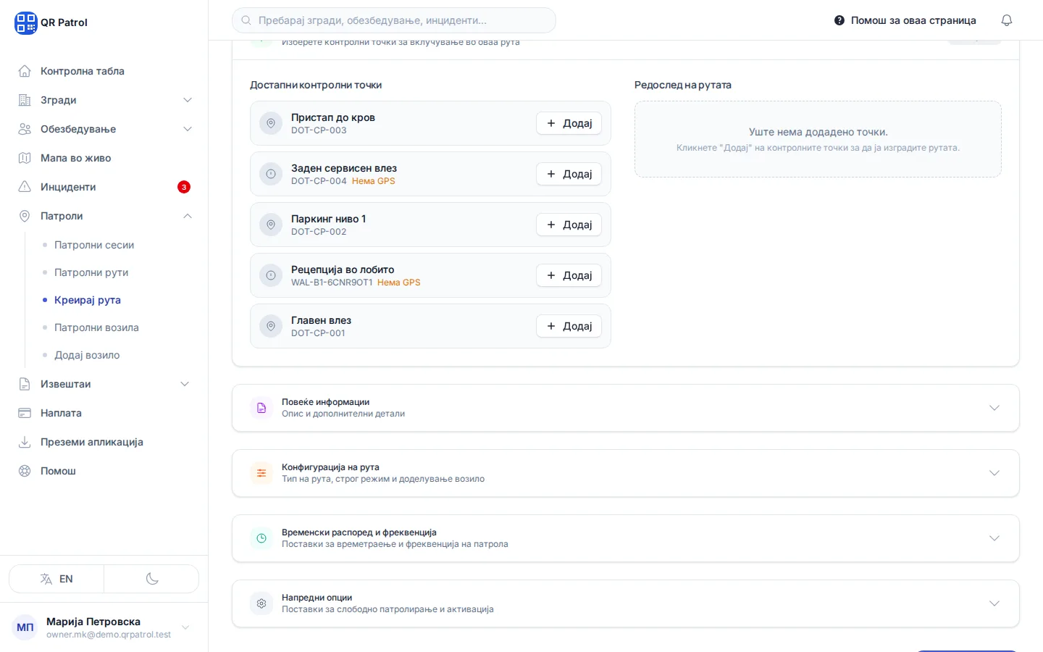Open Патролни рути submenu item

(x=91, y=272)
